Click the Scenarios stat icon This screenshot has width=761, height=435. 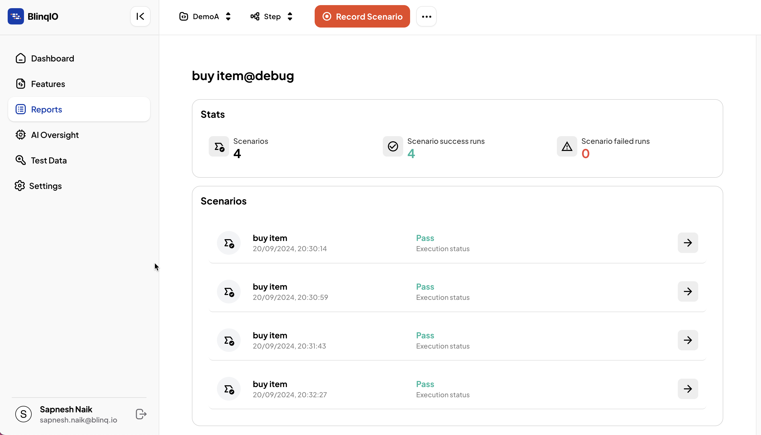pos(219,146)
